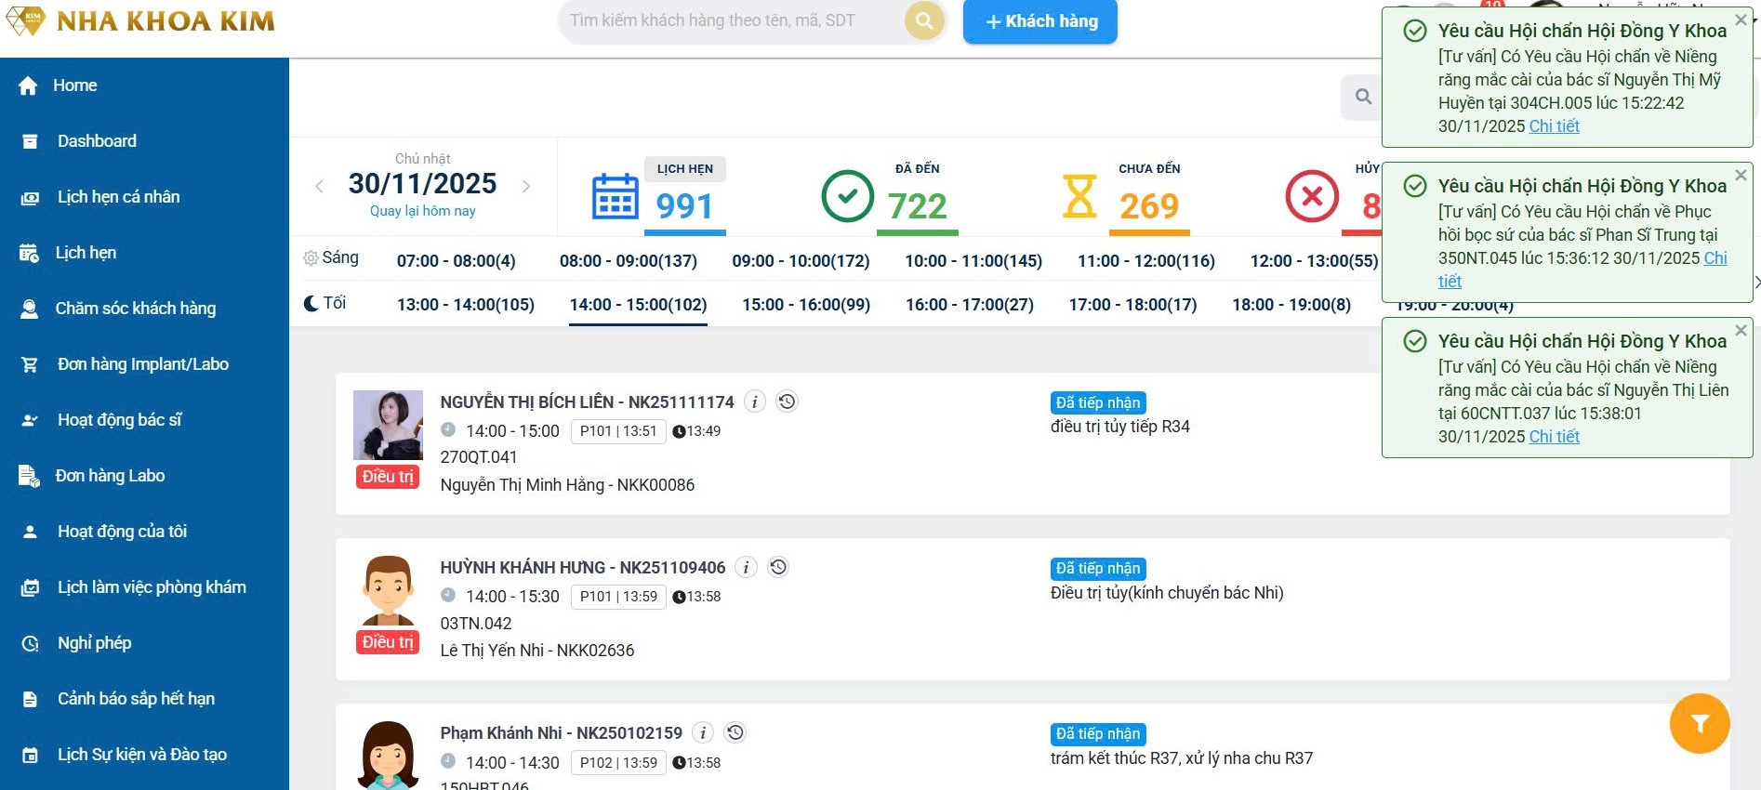Click info icon beside Nguyễn Thị Bích Liên

pyautogui.click(x=755, y=402)
